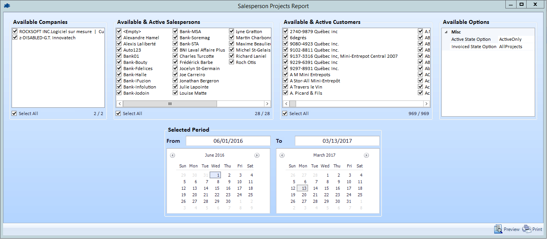Uncheck Select All under Available Companies

[15, 114]
